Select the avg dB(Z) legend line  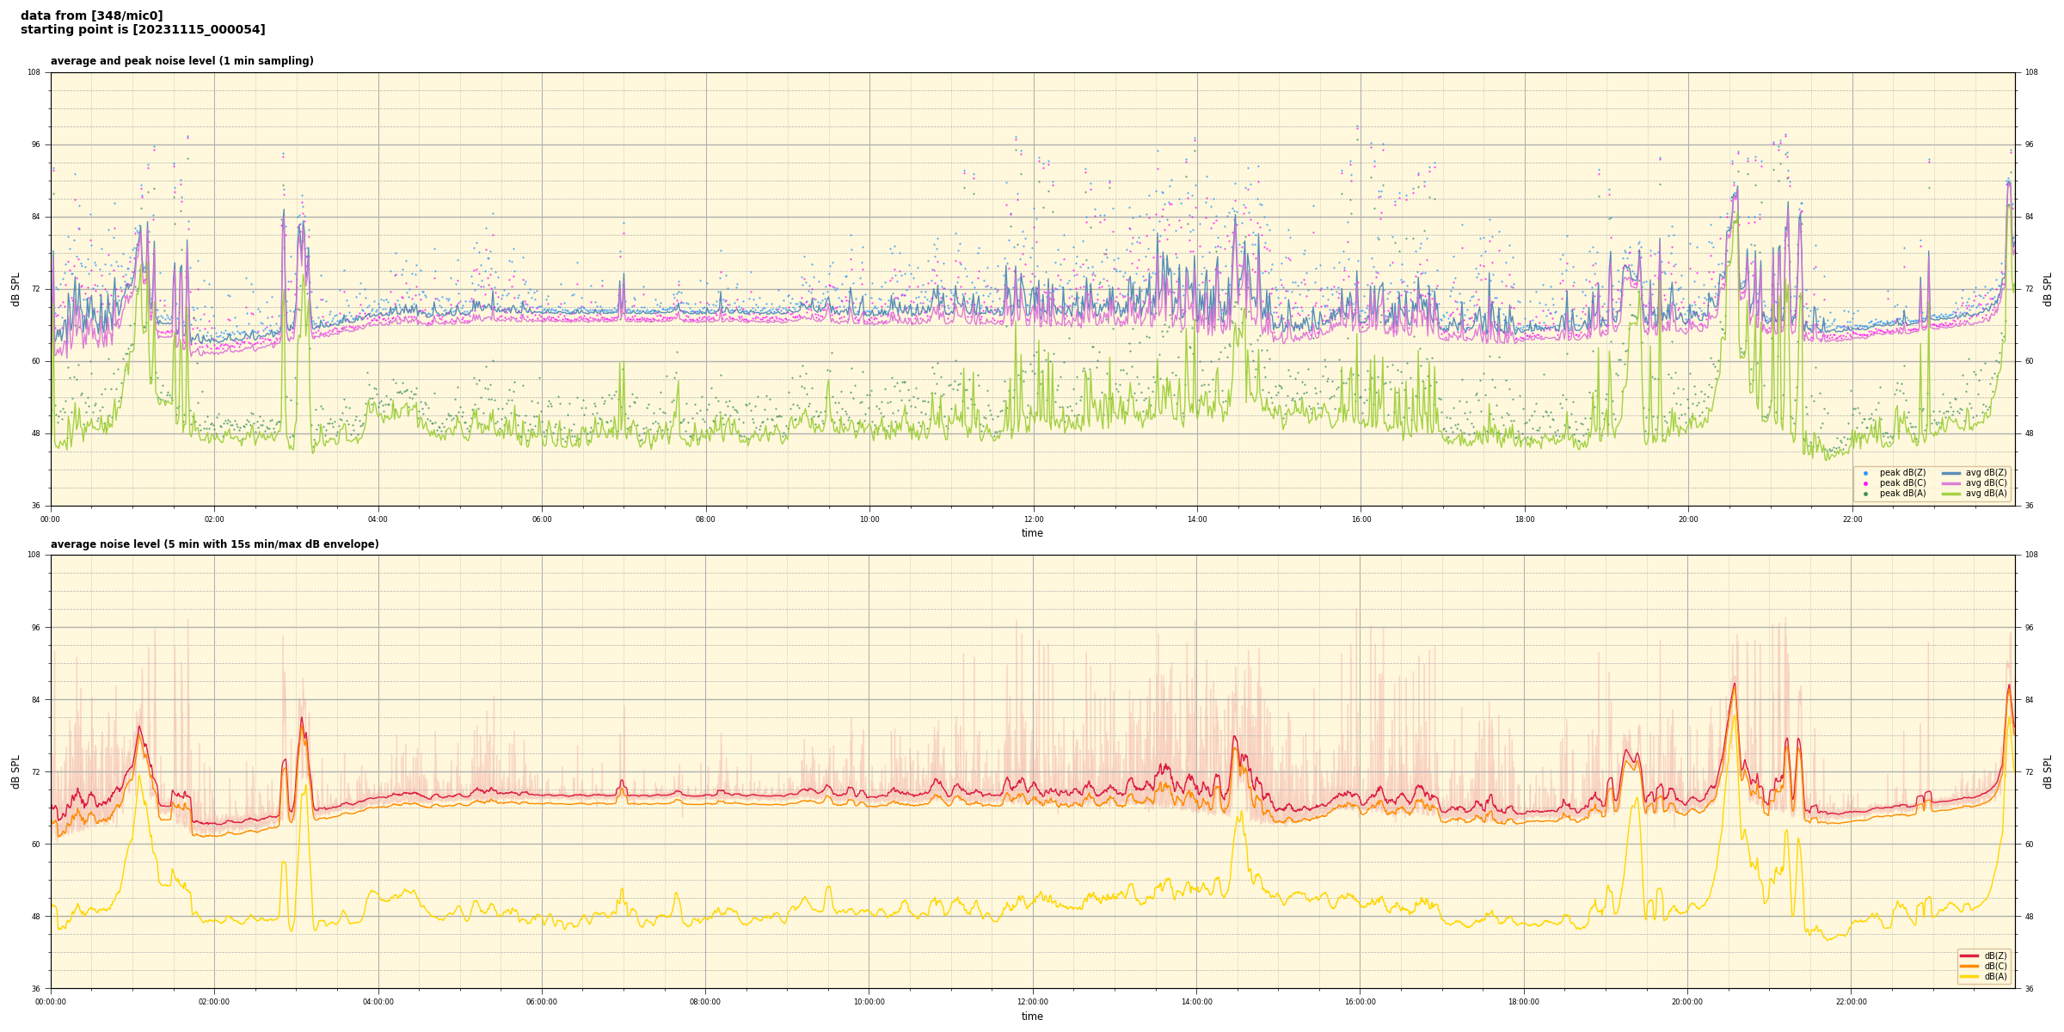coord(1951,473)
